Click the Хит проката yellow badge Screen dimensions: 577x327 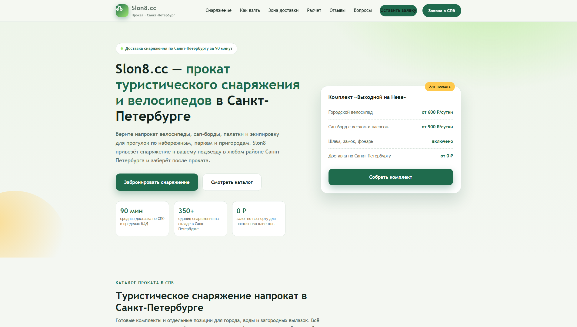440,86
